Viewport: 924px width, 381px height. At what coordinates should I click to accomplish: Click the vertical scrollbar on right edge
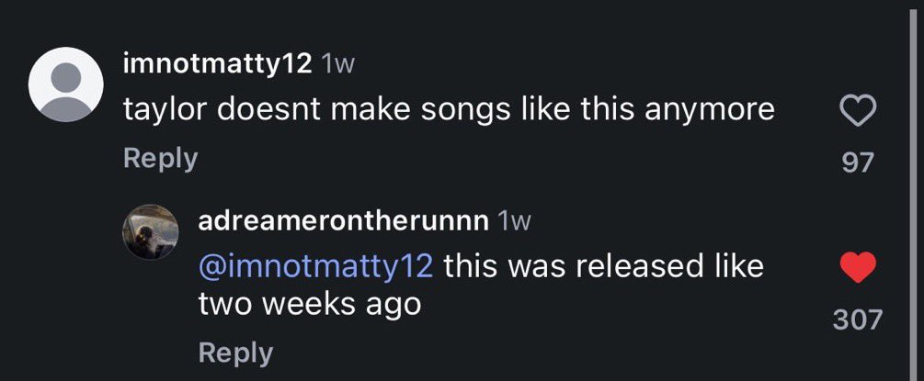pyautogui.click(x=915, y=190)
